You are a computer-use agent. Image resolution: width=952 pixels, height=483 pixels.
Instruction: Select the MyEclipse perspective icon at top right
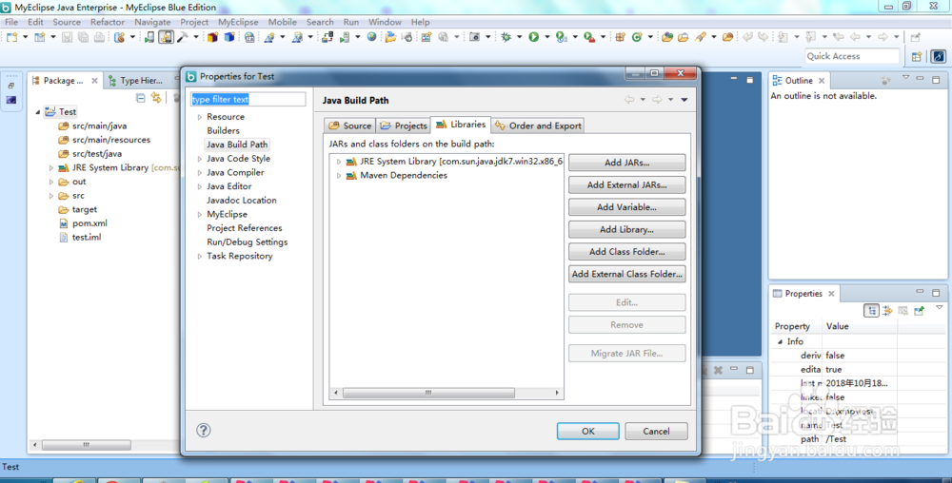(939, 56)
